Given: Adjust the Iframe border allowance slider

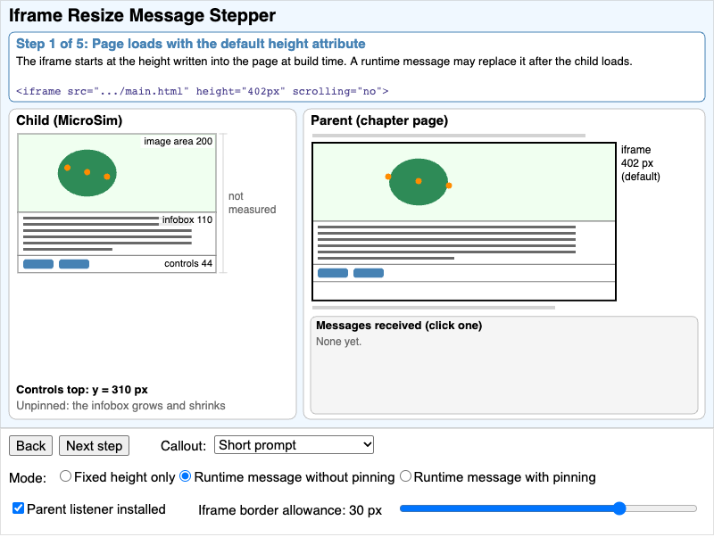Looking at the screenshot, I should (548, 508).
